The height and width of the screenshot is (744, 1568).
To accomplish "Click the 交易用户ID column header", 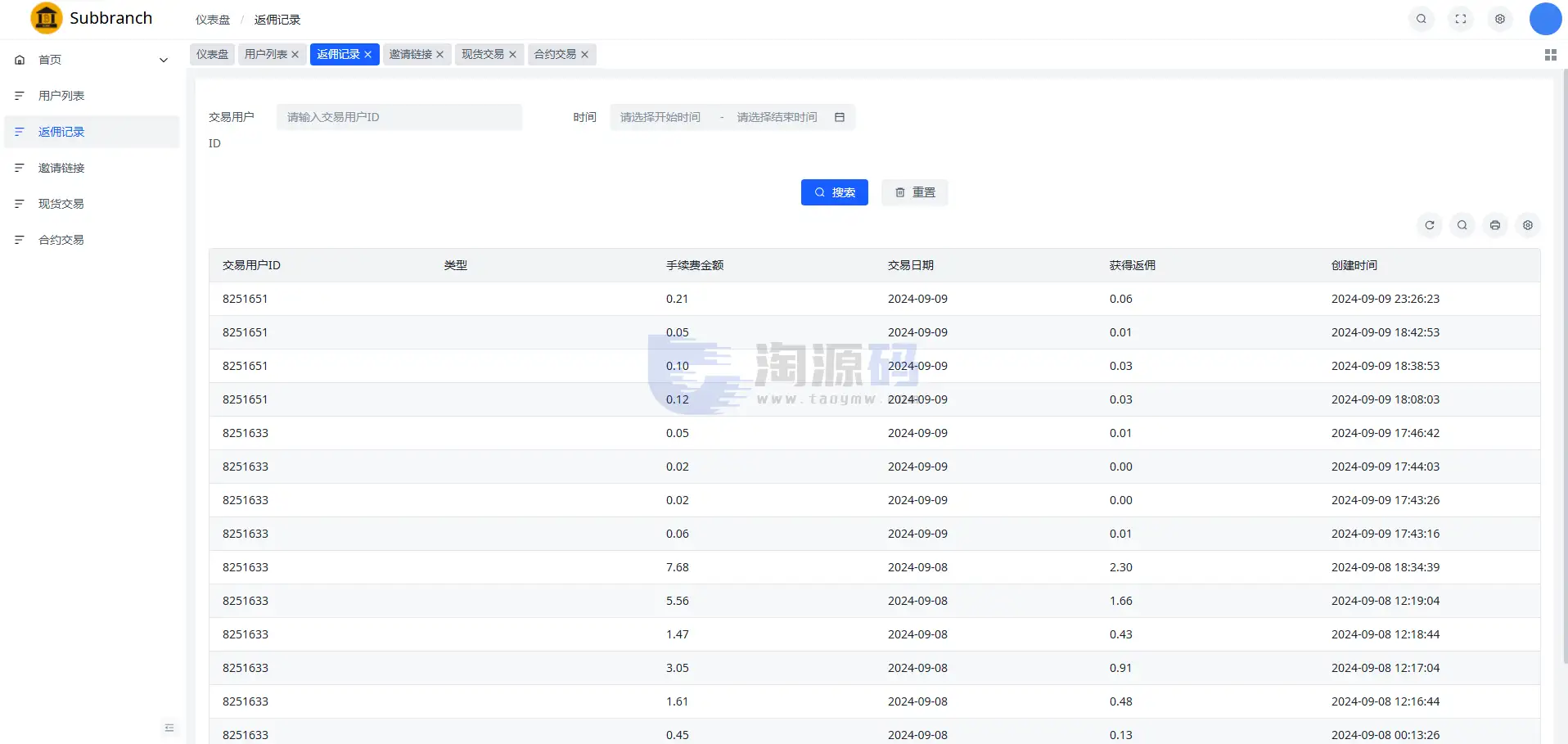I will 251,265.
